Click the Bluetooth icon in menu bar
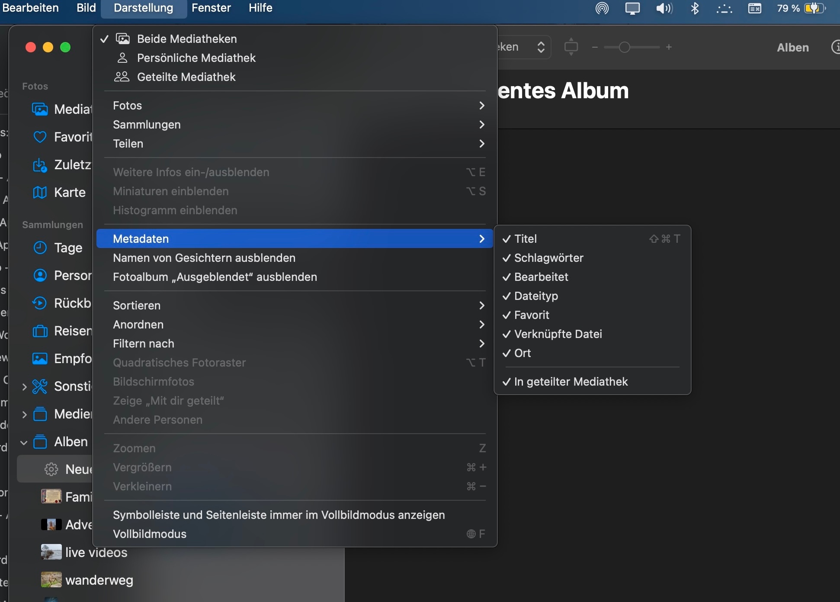The width and height of the screenshot is (840, 602). tap(695, 8)
